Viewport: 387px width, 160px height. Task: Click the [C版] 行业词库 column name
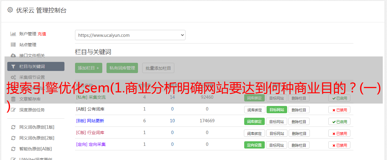click(90, 133)
